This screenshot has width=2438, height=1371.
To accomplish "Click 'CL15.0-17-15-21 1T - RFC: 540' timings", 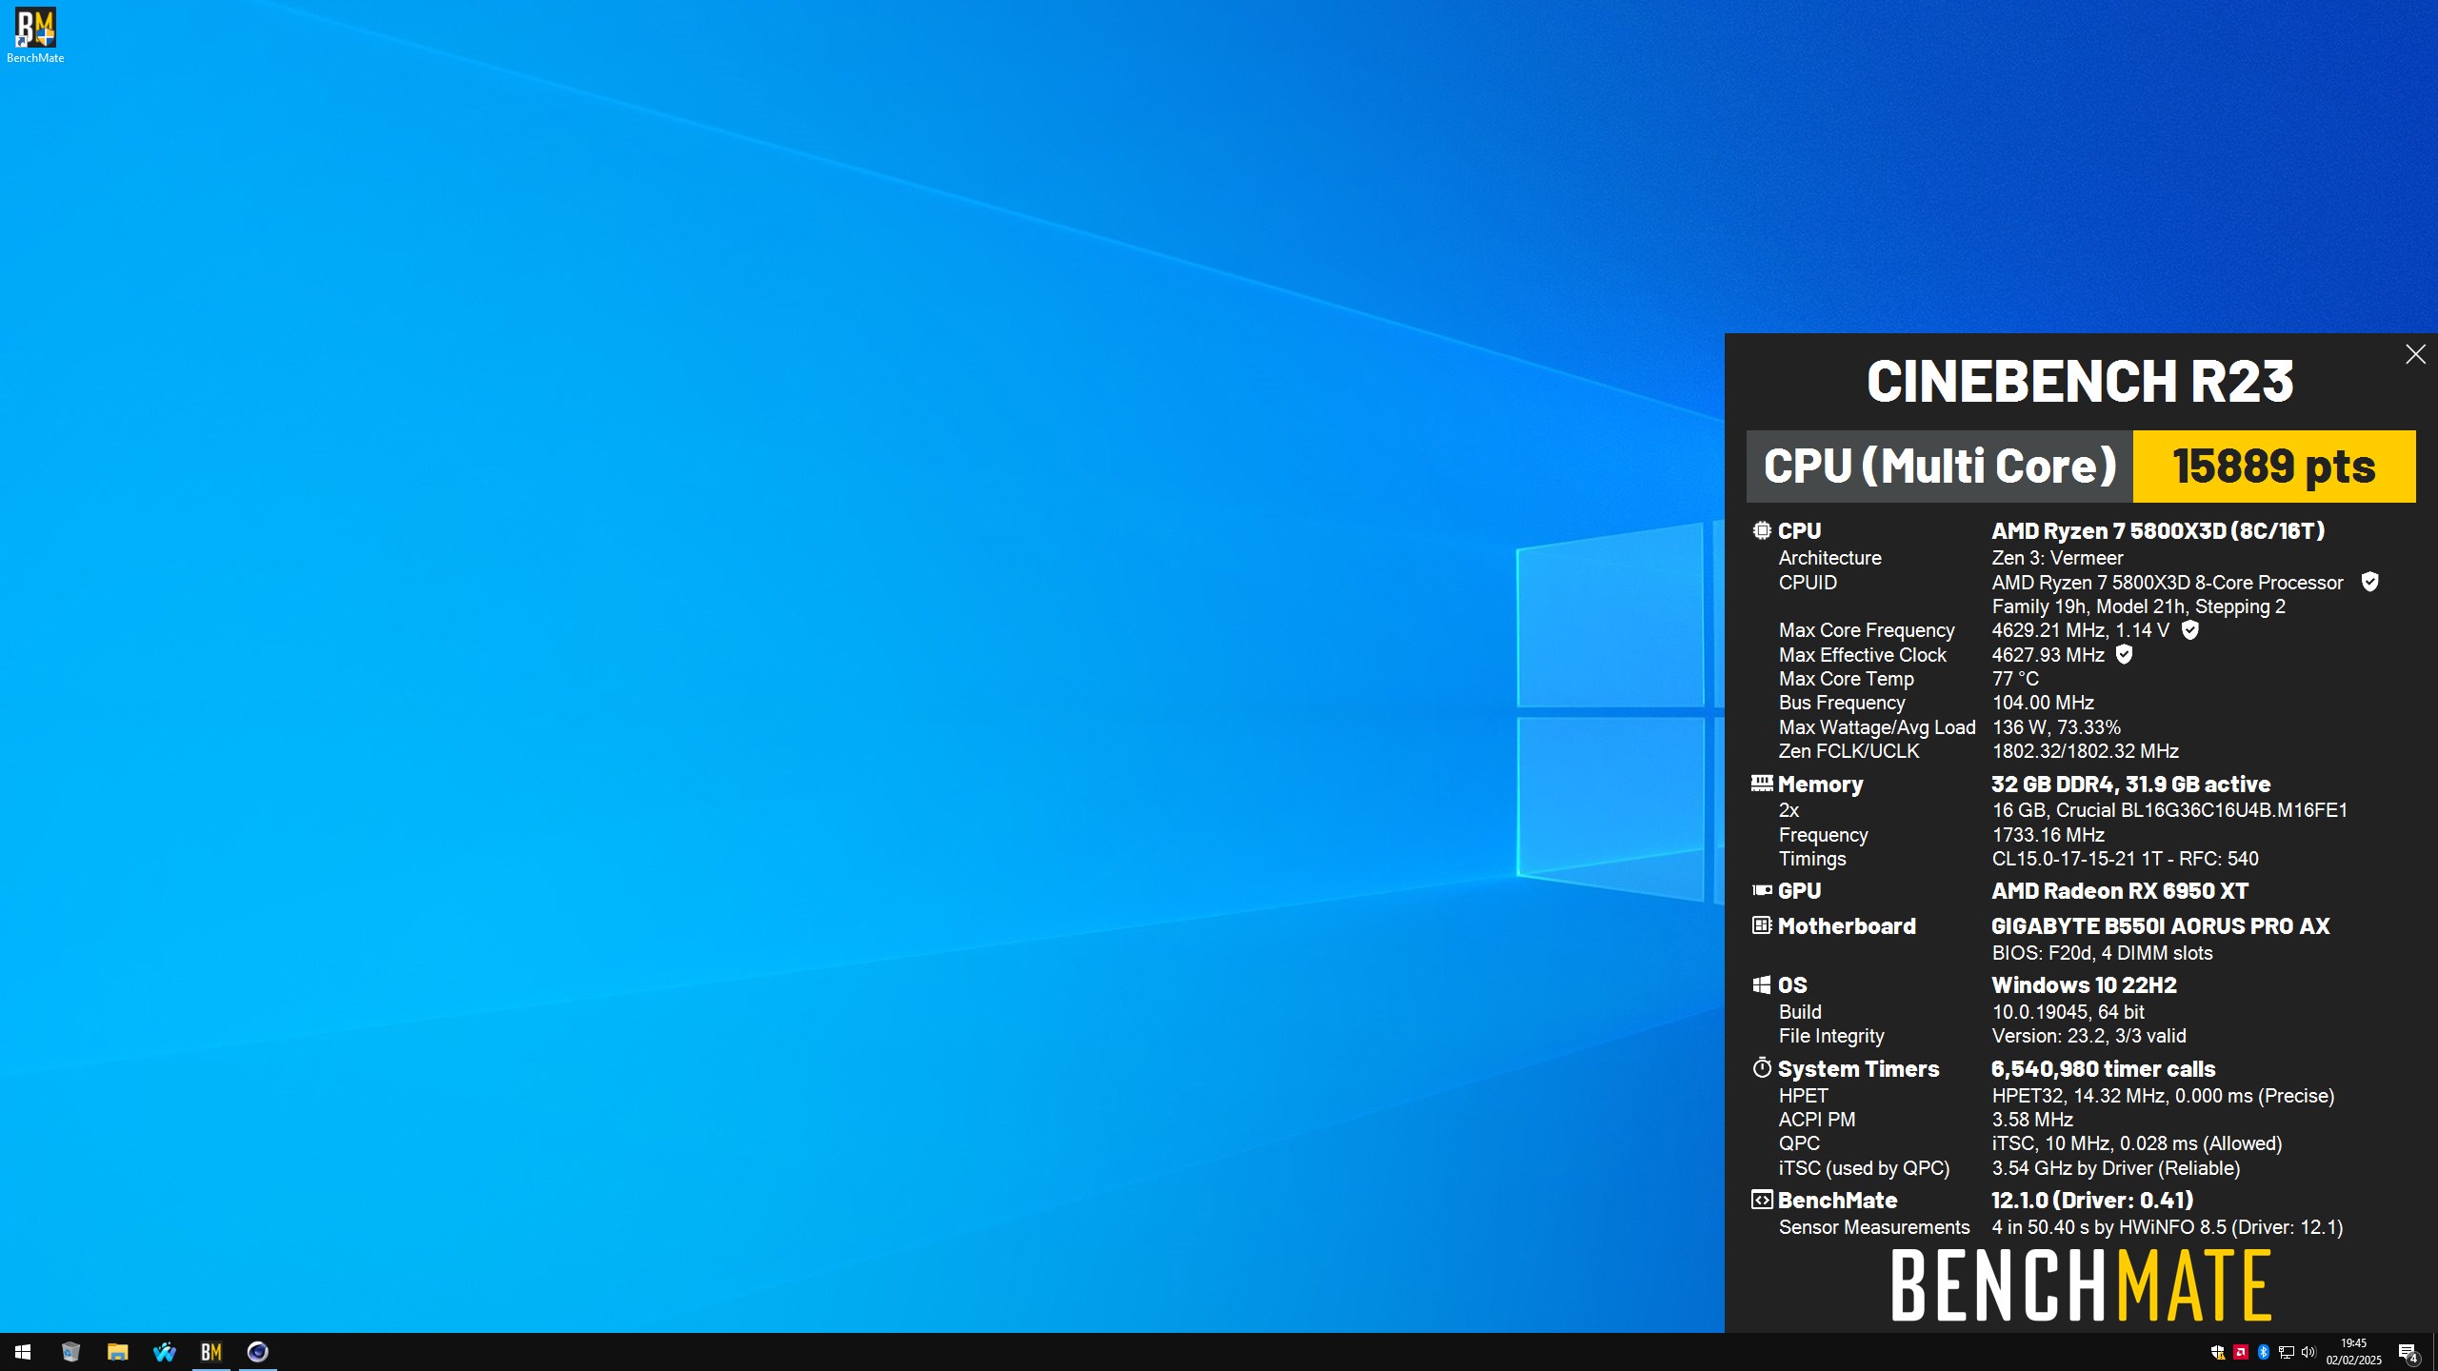I will point(2125,859).
